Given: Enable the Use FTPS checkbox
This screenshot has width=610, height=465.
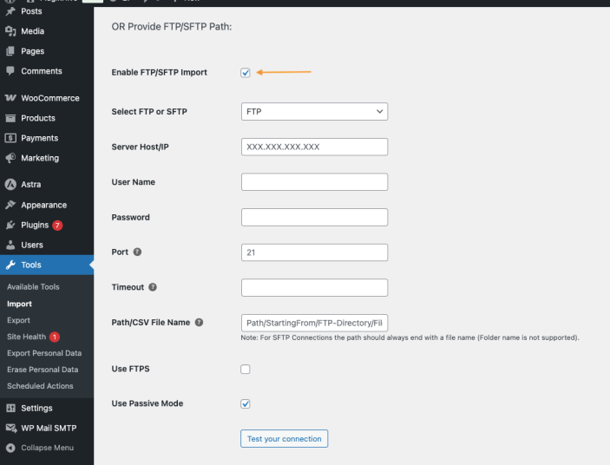Looking at the screenshot, I should (x=246, y=369).
